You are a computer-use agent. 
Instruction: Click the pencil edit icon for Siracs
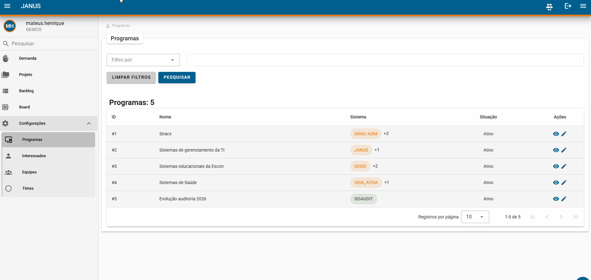[564, 134]
